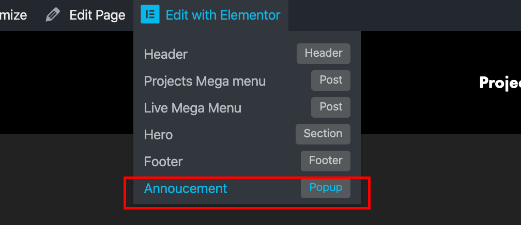Screen dimensions: 521x225
Task: Click the Post badge beside Projects Mega menu
Action: click(x=331, y=81)
